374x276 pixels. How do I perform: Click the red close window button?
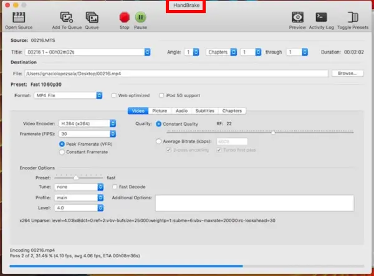(7, 5)
